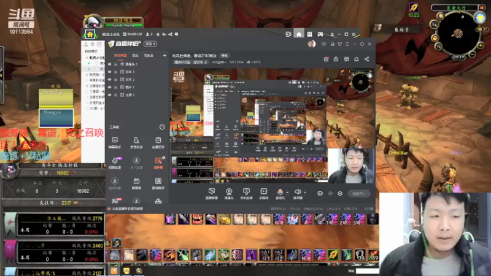Open the tutorial link in status bar
Image resolution: width=491 pixels, height=276 pixels.
pyautogui.click(x=127, y=209)
